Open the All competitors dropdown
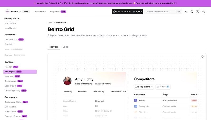 [144, 87]
